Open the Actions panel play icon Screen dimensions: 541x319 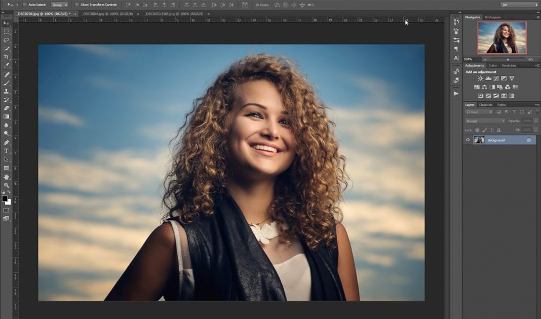click(456, 94)
